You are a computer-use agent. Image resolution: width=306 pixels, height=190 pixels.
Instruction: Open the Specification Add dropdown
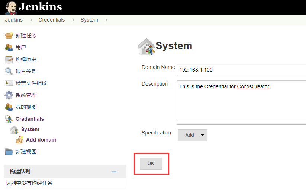tap(193, 135)
